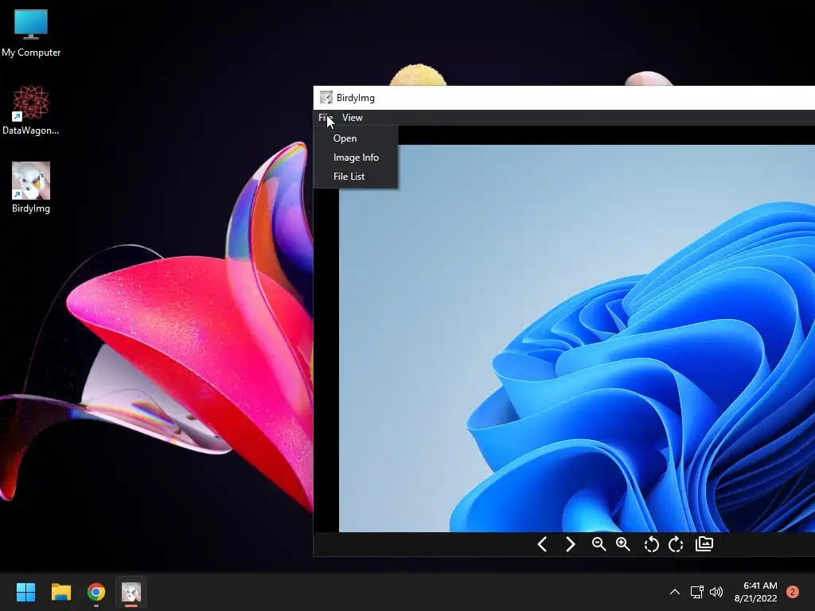This screenshot has width=815, height=611.
Task: Go to previous image in BirdyImg
Action: (x=541, y=544)
